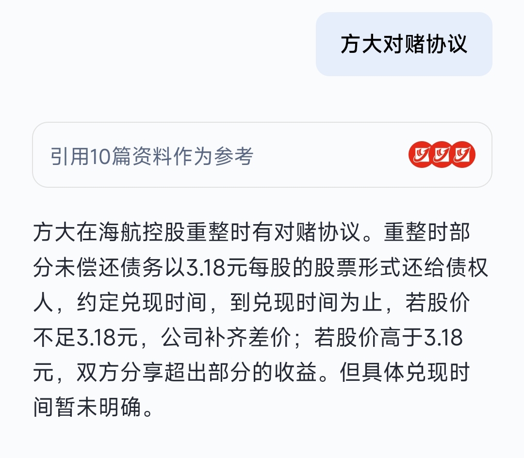Click the phrase "双方分享超出部分的收益"
This screenshot has height=458, width=524.
[196, 372]
